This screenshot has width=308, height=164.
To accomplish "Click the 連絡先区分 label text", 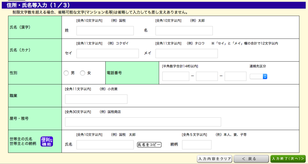I will [258, 66].
